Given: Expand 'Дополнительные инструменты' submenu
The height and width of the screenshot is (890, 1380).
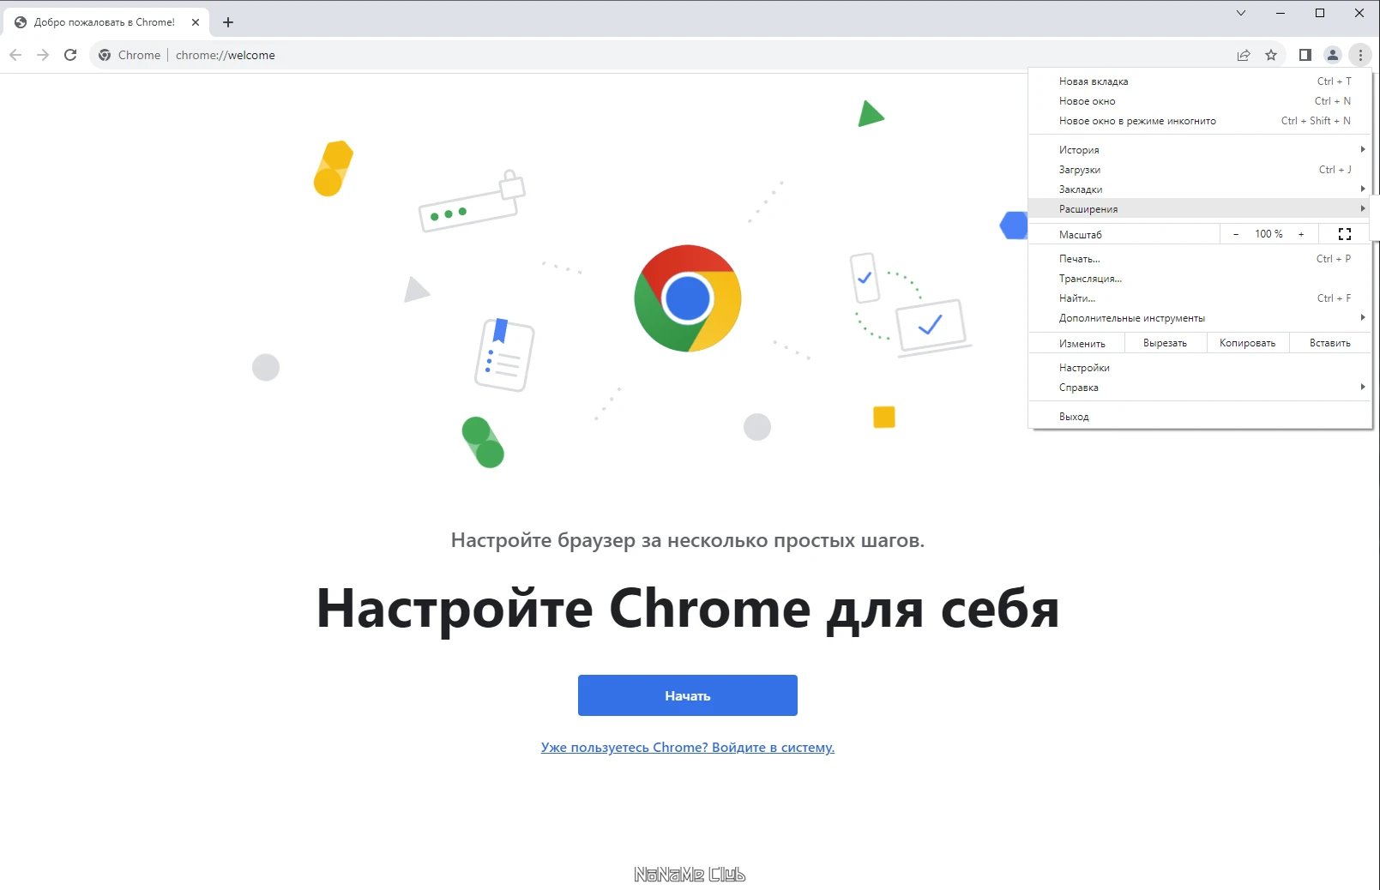Looking at the screenshot, I should 1200,318.
